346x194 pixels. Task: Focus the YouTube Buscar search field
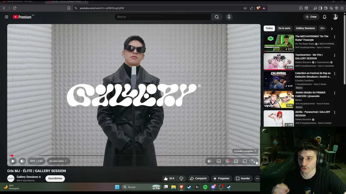pyautogui.click(x=163, y=17)
